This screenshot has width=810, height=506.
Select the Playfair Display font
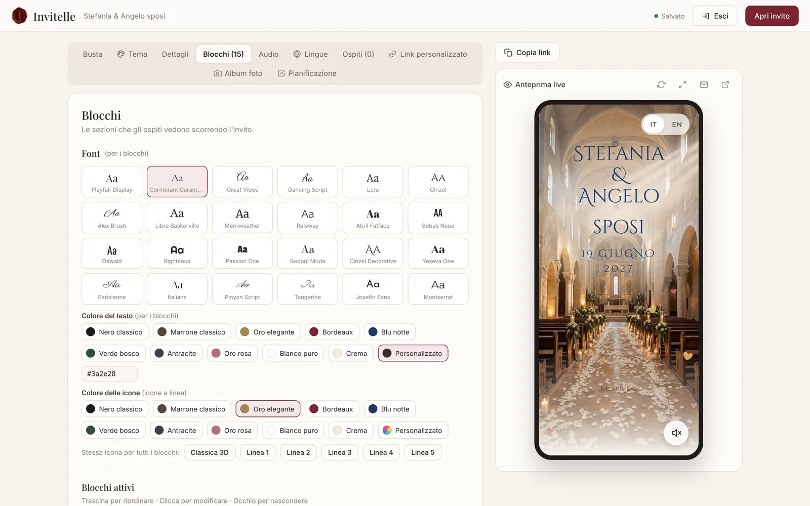(x=112, y=182)
